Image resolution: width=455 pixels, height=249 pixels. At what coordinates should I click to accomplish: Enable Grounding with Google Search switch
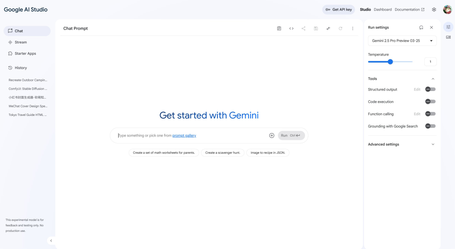(430, 126)
